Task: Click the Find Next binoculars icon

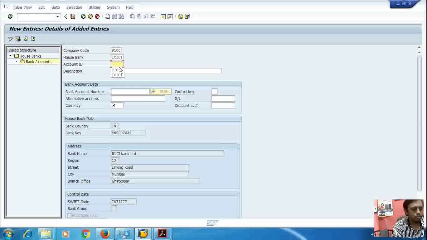Action: tap(121, 16)
